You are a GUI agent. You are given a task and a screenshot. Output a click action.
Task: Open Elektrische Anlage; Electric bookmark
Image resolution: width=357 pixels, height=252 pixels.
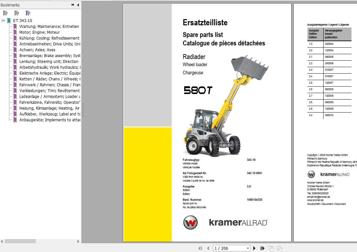pos(50,73)
